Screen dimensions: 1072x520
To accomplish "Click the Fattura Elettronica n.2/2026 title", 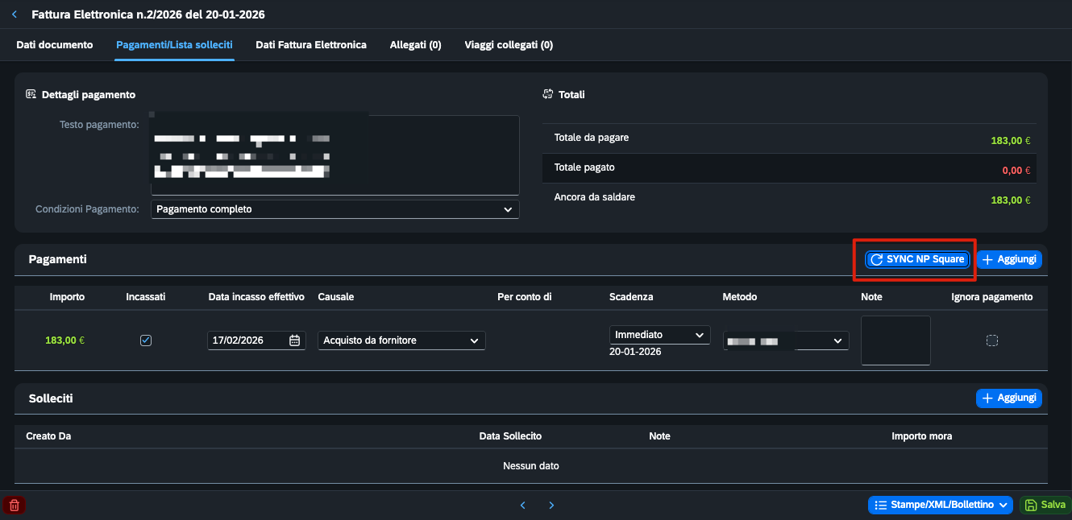I will (x=148, y=14).
